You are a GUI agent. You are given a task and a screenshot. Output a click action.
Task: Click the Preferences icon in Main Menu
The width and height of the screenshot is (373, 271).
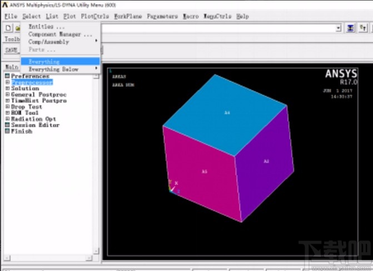(7, 76)
